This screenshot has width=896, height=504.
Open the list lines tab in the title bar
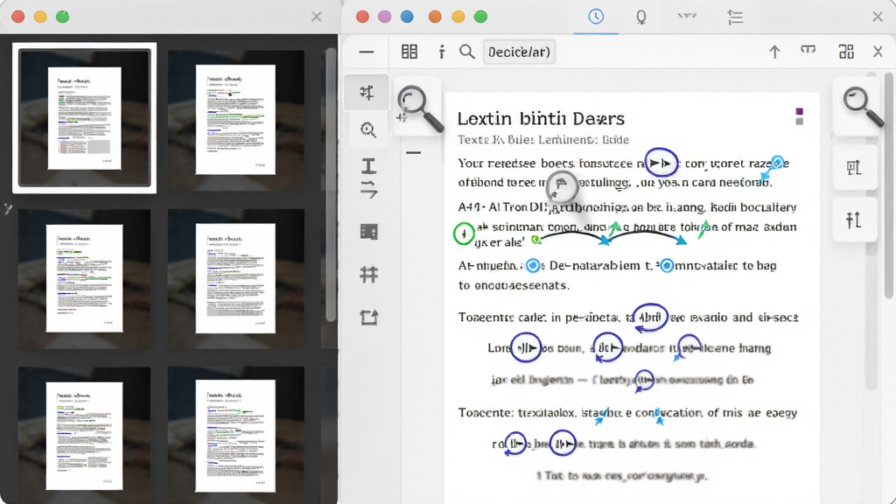pos(735,17)
